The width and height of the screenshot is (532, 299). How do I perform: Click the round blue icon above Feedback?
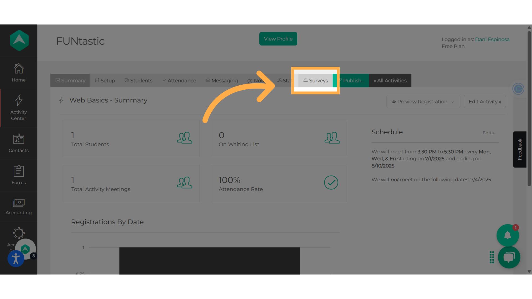point(518,89)
